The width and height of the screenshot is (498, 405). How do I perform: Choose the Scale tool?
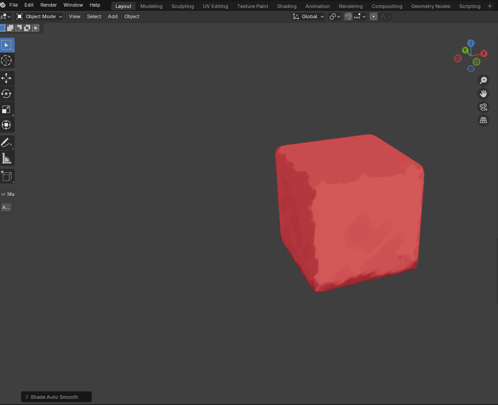(x=7, y=110)
